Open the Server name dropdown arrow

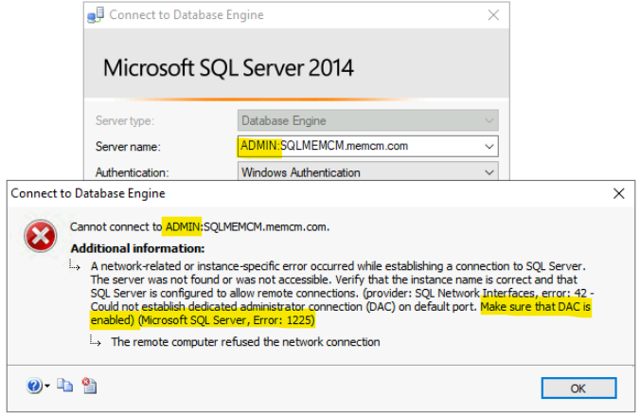(x=489, y=146)
